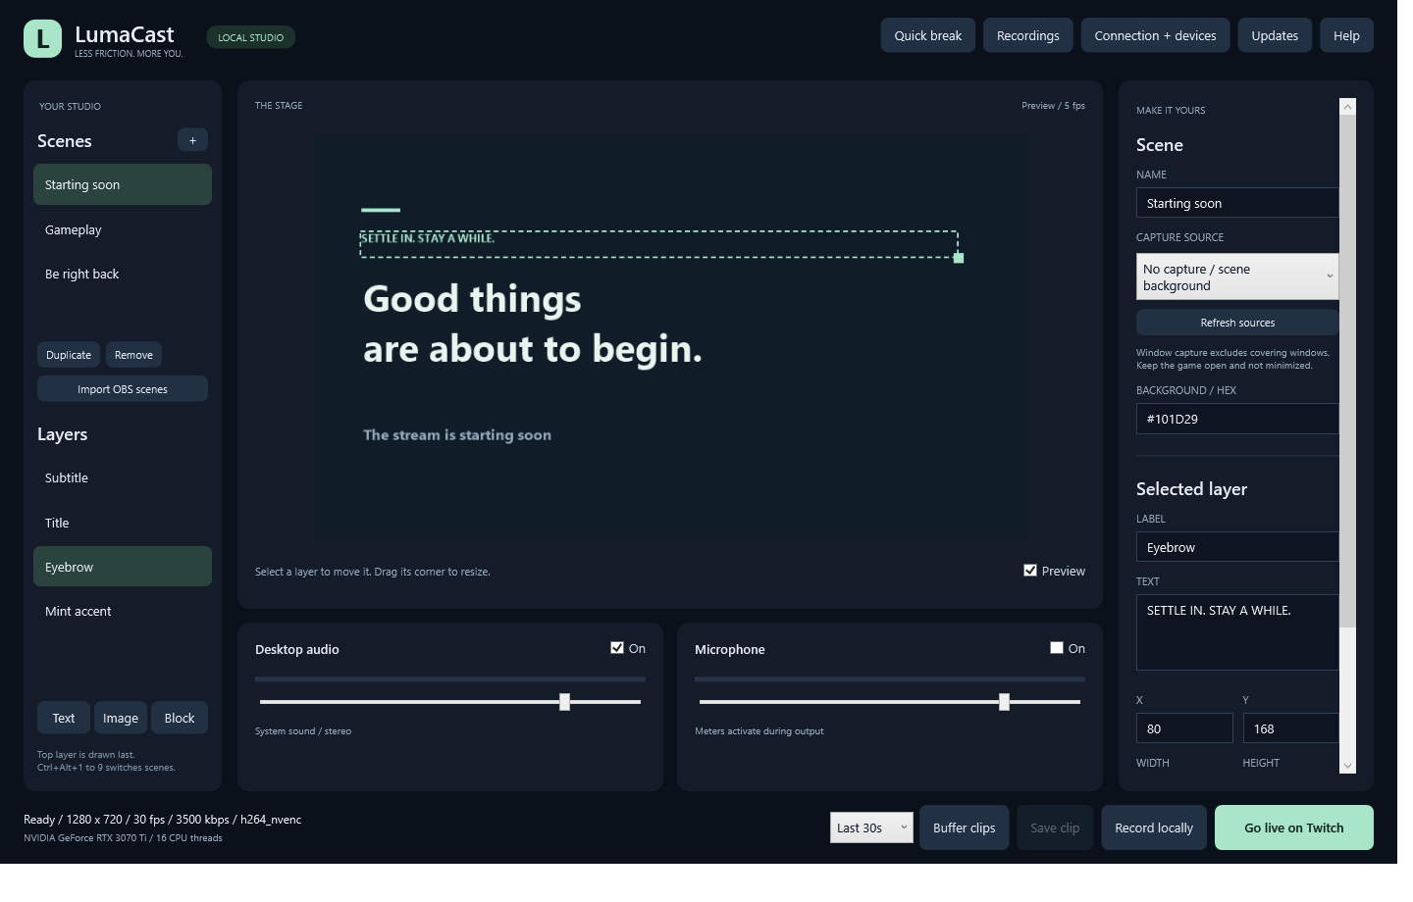Screen dimensions: 1413x902
Task: Add a Text layer
Action: (x=64, y=718)
